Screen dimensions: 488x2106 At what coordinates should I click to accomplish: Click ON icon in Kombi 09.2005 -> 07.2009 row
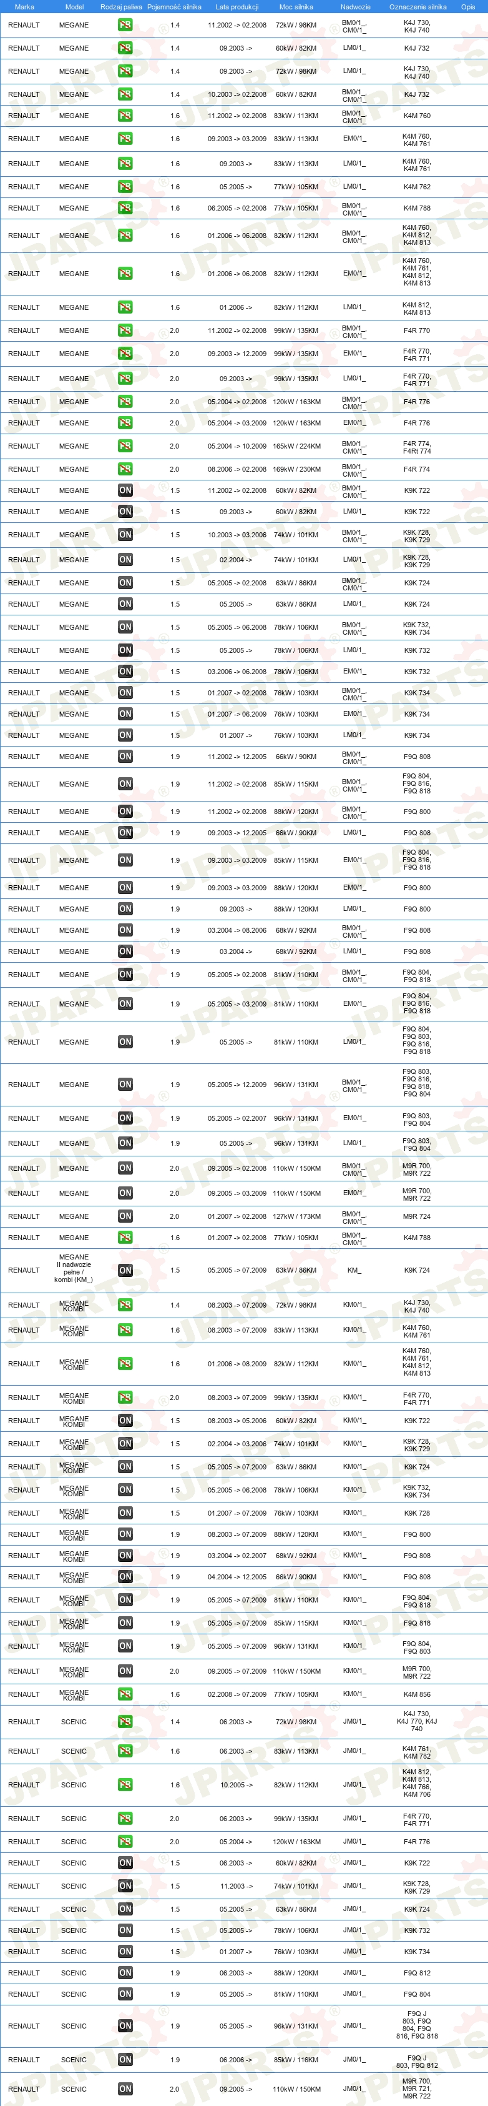click(x=125, y=1671)
